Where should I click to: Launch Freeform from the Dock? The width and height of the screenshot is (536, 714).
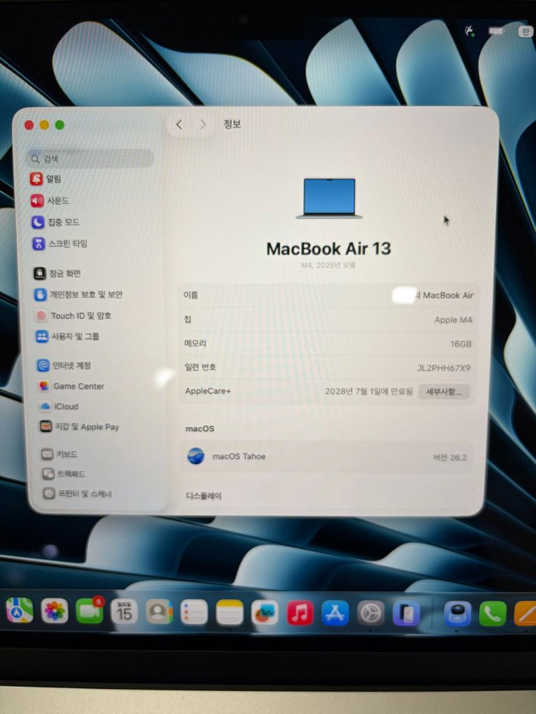pos(264,613)
